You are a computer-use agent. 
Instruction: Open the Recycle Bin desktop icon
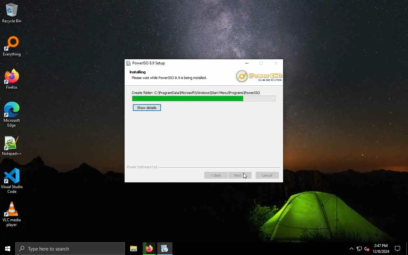12,13
